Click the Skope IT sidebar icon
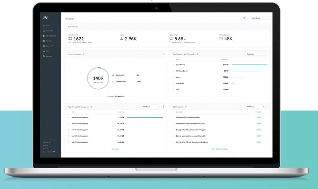 click(44, 46)
